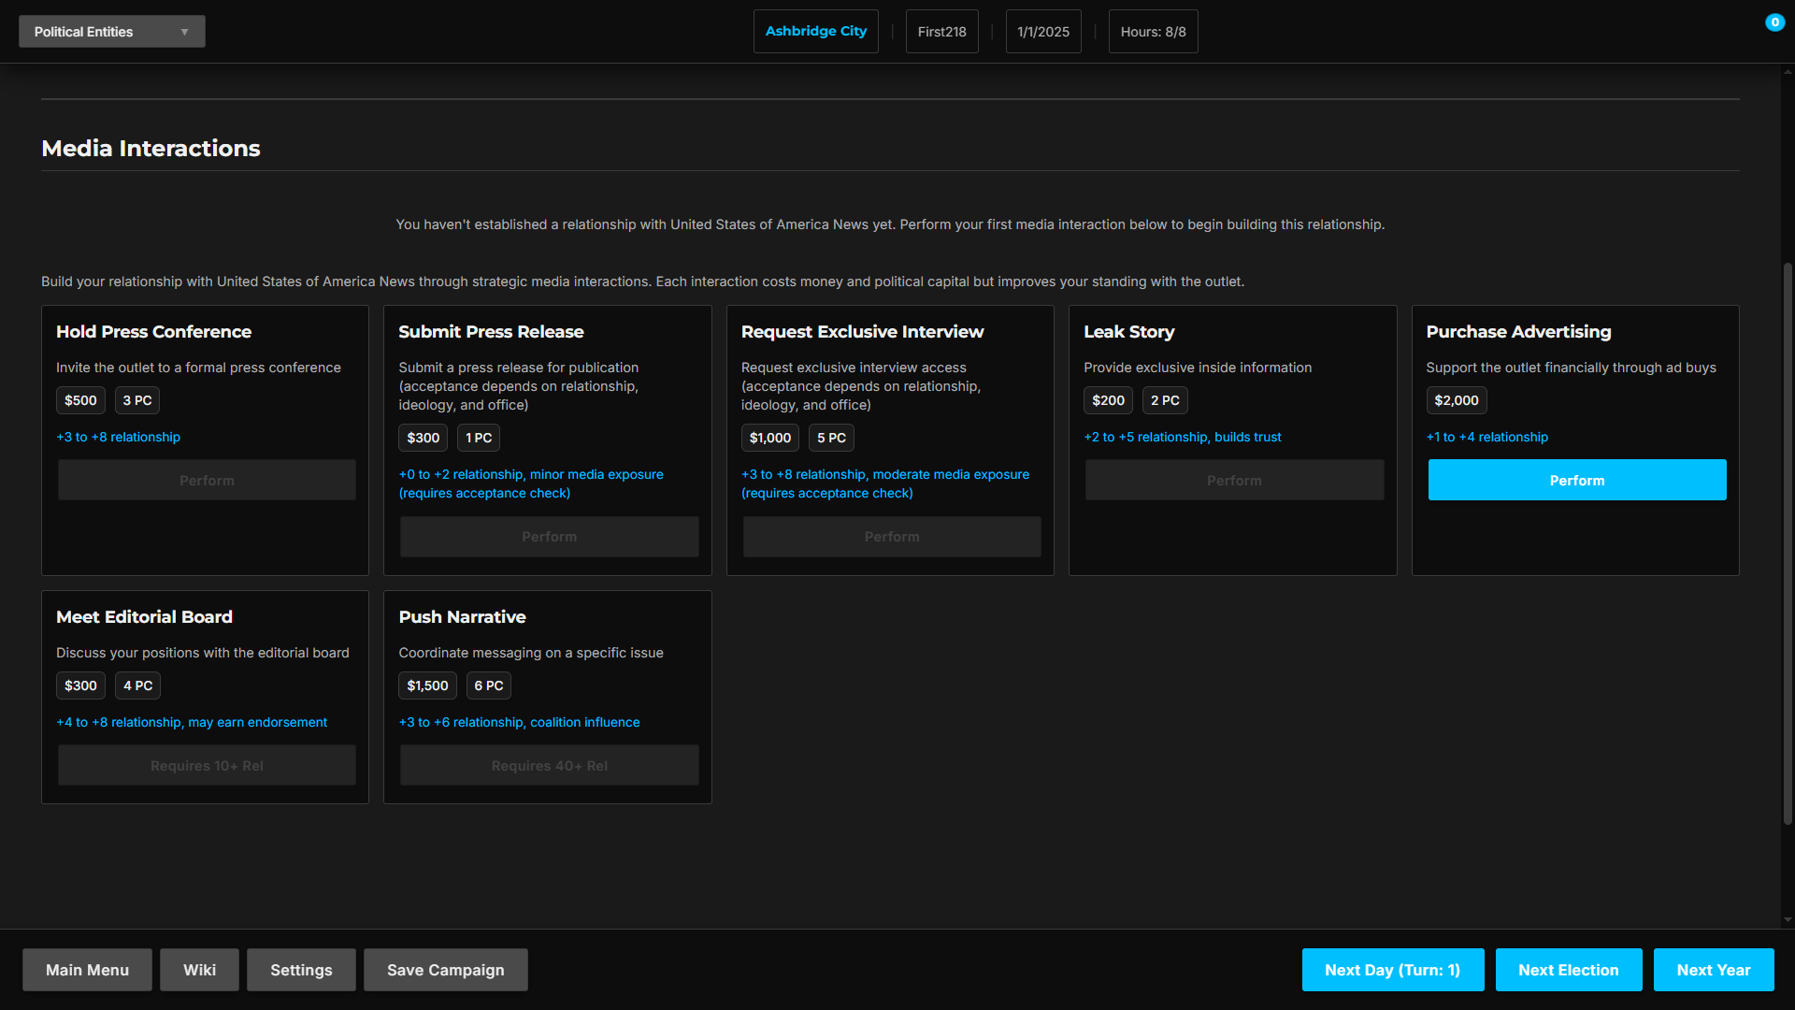Save the campaign
This screenshot has width=1795, height=1010.
pos(445,970)
